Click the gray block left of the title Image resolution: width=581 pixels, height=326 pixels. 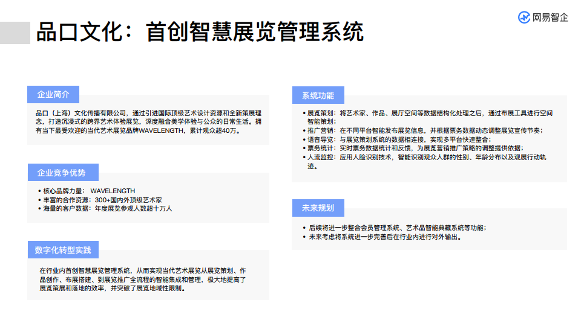15,33
